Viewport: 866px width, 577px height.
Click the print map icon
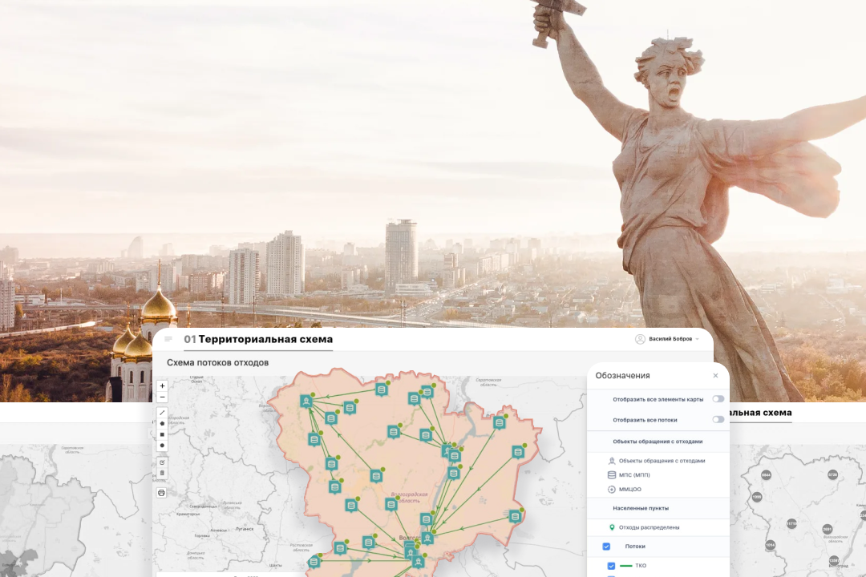click(x=161, y=493)
